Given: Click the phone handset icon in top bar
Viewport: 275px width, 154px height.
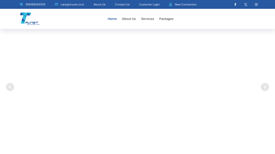Looking at the screenshot, I should pyautogui.click(x=21, y=4).
